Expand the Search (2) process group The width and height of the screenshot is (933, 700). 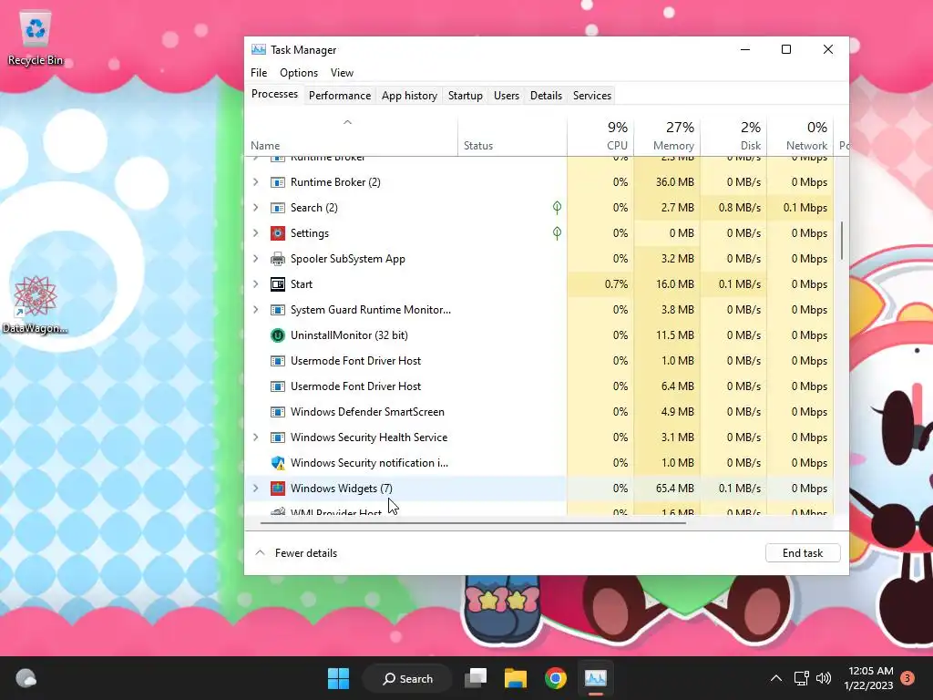256,208
